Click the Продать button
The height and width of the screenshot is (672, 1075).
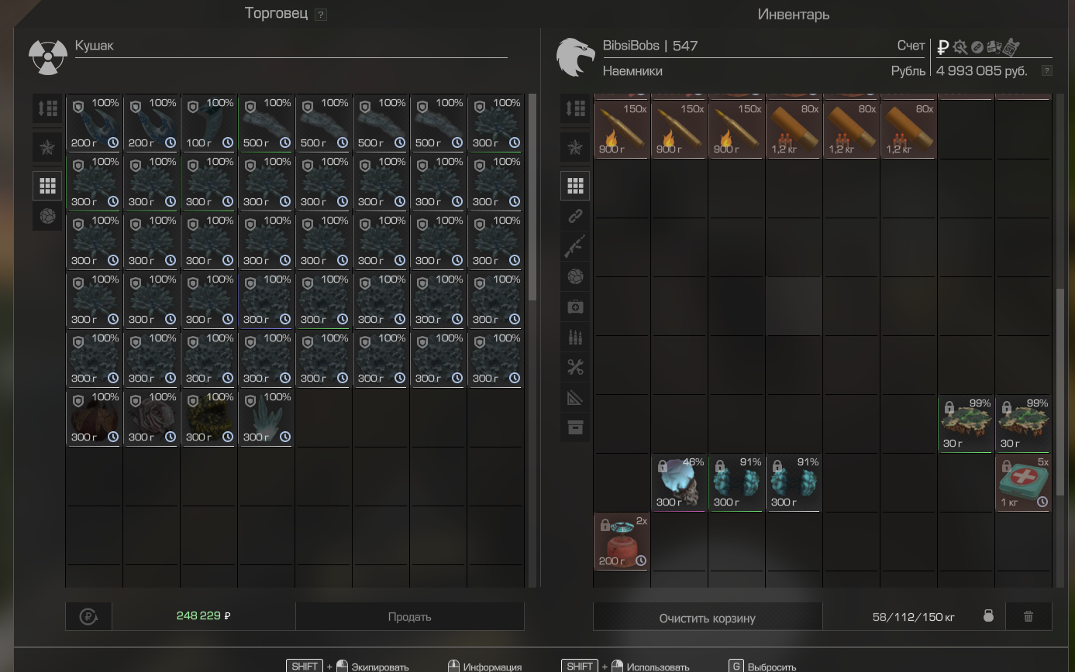point(410,617)
